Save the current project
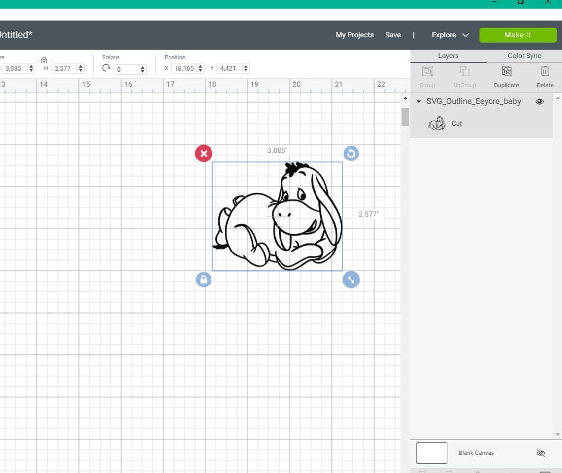The image size is (562, 473). click(x=393, y=35)
